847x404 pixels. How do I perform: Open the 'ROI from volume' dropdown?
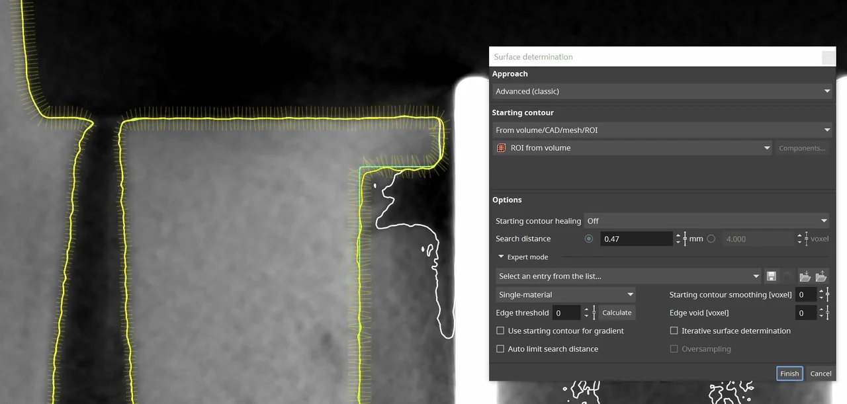(633, 148)
